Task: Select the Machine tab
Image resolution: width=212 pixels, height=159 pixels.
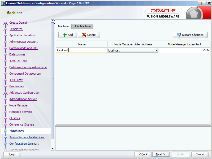Action: tap(63, 26)
